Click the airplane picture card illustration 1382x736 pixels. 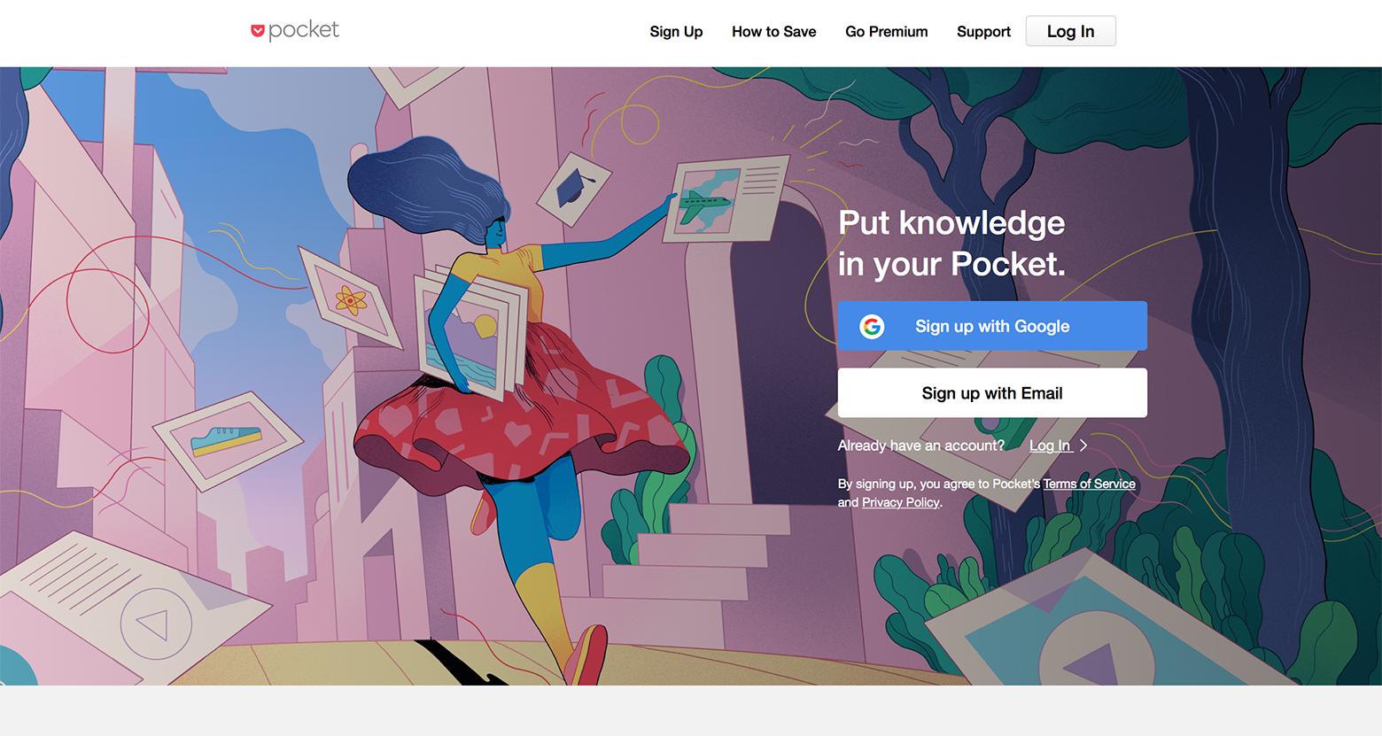click(x=726, y=200)
